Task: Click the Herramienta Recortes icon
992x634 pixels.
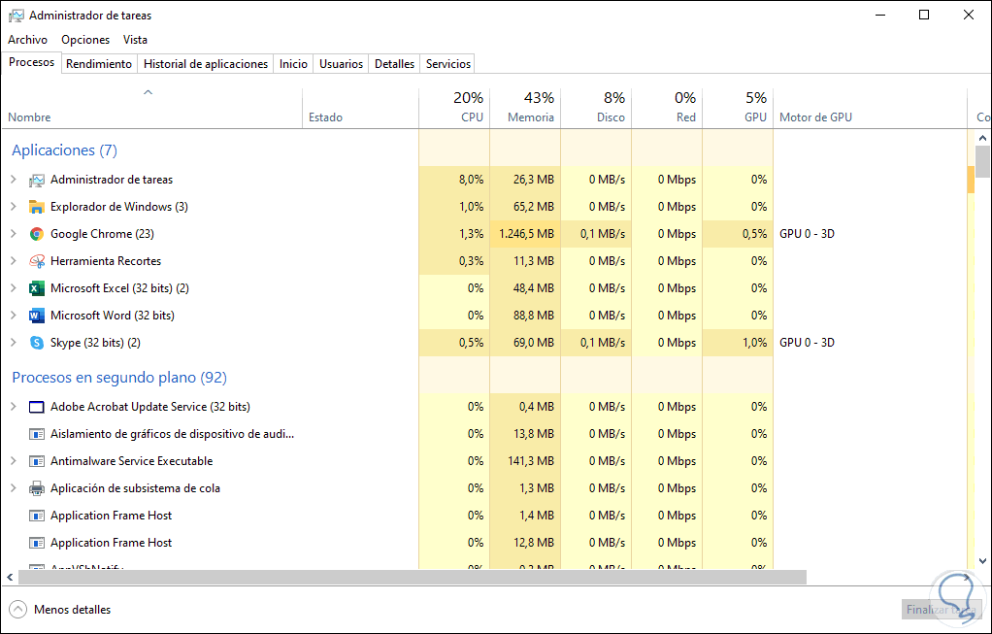Action: pyautogui.click(x=37, y=261)
